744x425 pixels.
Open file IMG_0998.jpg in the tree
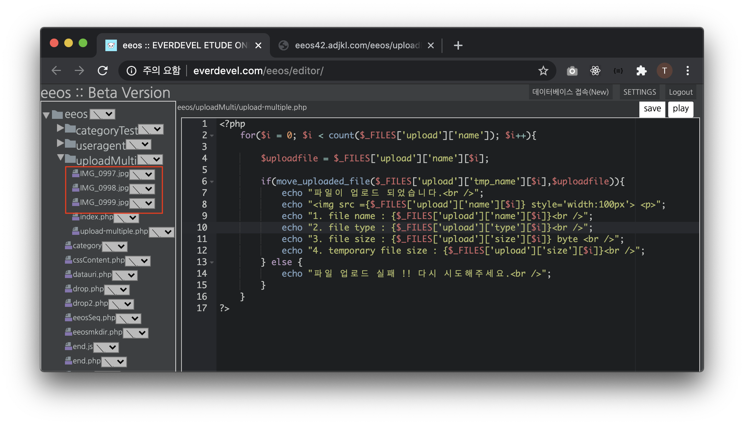click(x=104, y=188)
